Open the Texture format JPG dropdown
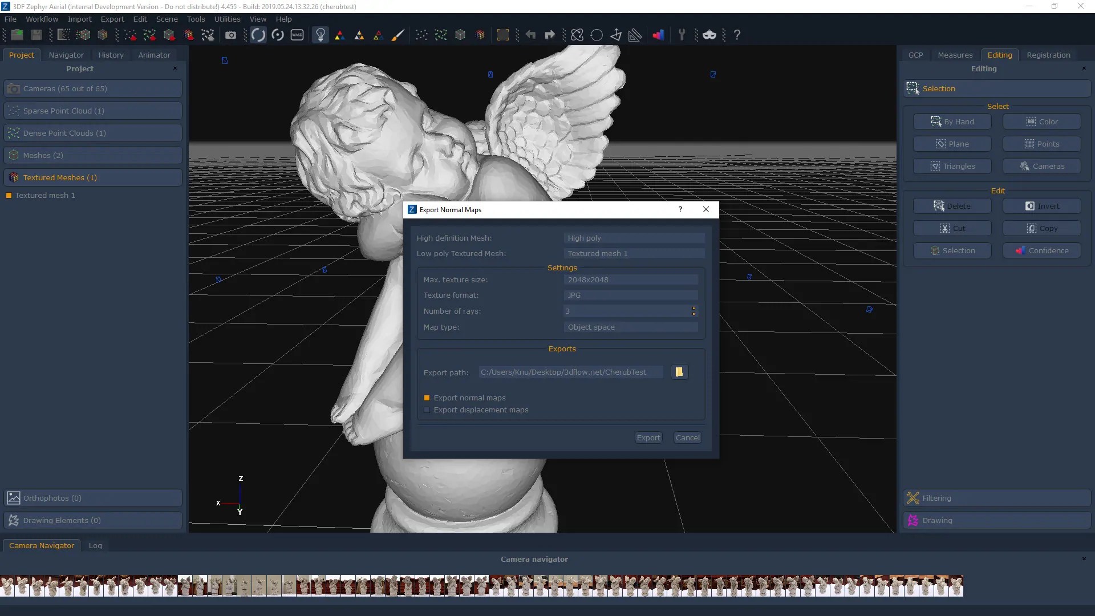 point(631,295)
